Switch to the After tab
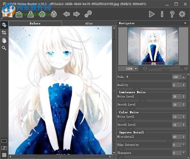The height and width of the screenshot is (159, 190). pos(89,23)
